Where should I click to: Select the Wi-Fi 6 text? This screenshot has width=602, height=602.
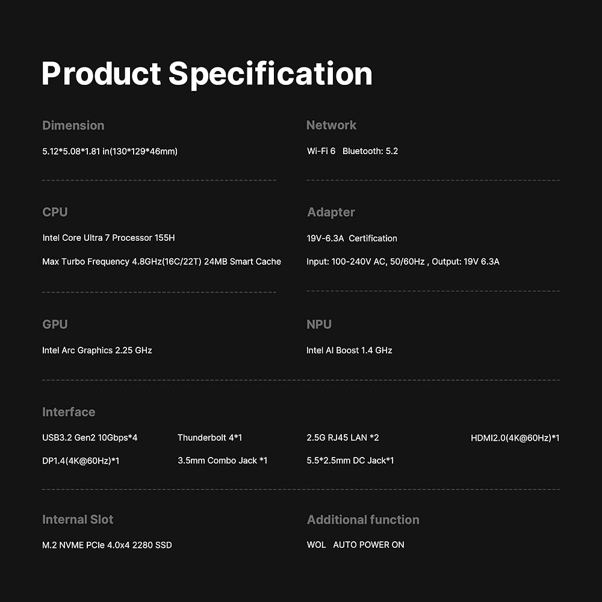(x=321, y=151)
